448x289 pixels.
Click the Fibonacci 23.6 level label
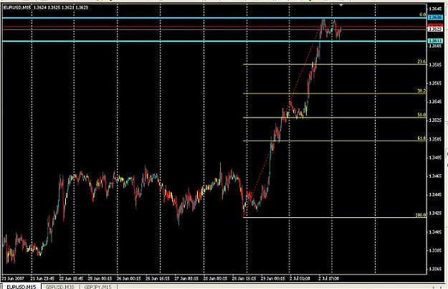[x=421, y=62]
